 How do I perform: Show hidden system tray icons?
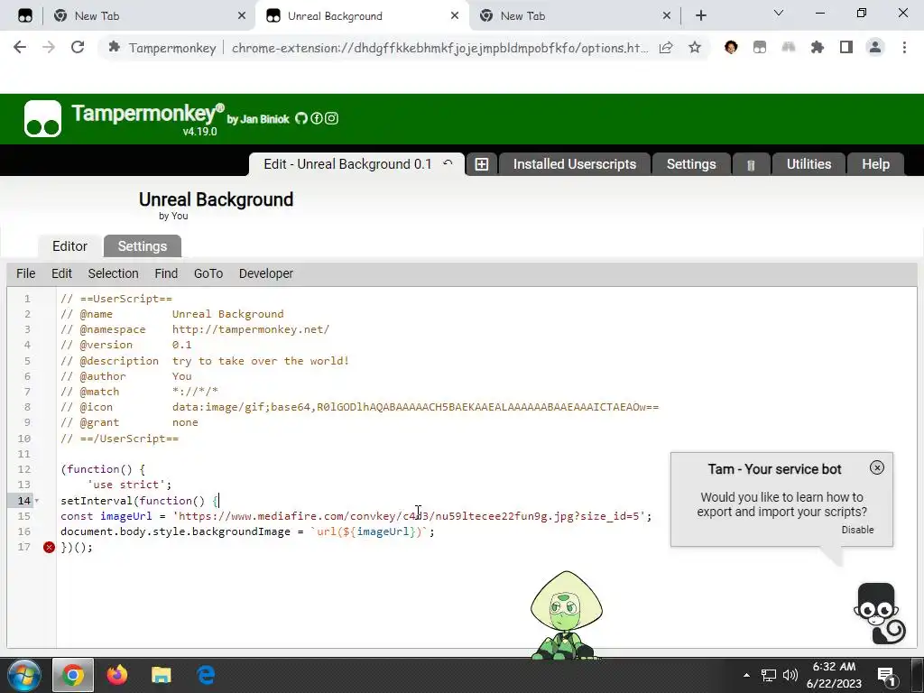pyautogui.click(x=746, y=675)
